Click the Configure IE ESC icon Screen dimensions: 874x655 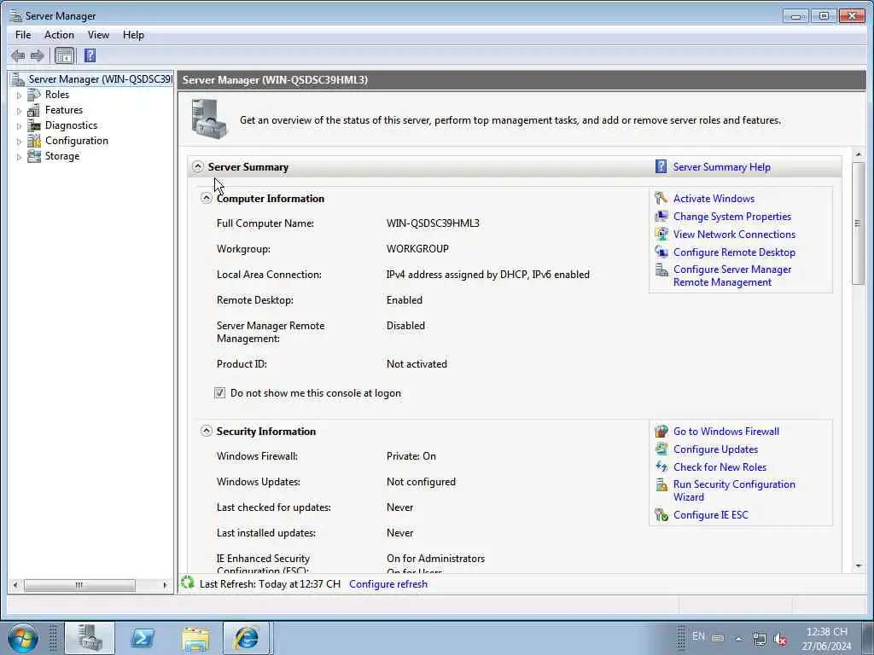tap(661, 514)
